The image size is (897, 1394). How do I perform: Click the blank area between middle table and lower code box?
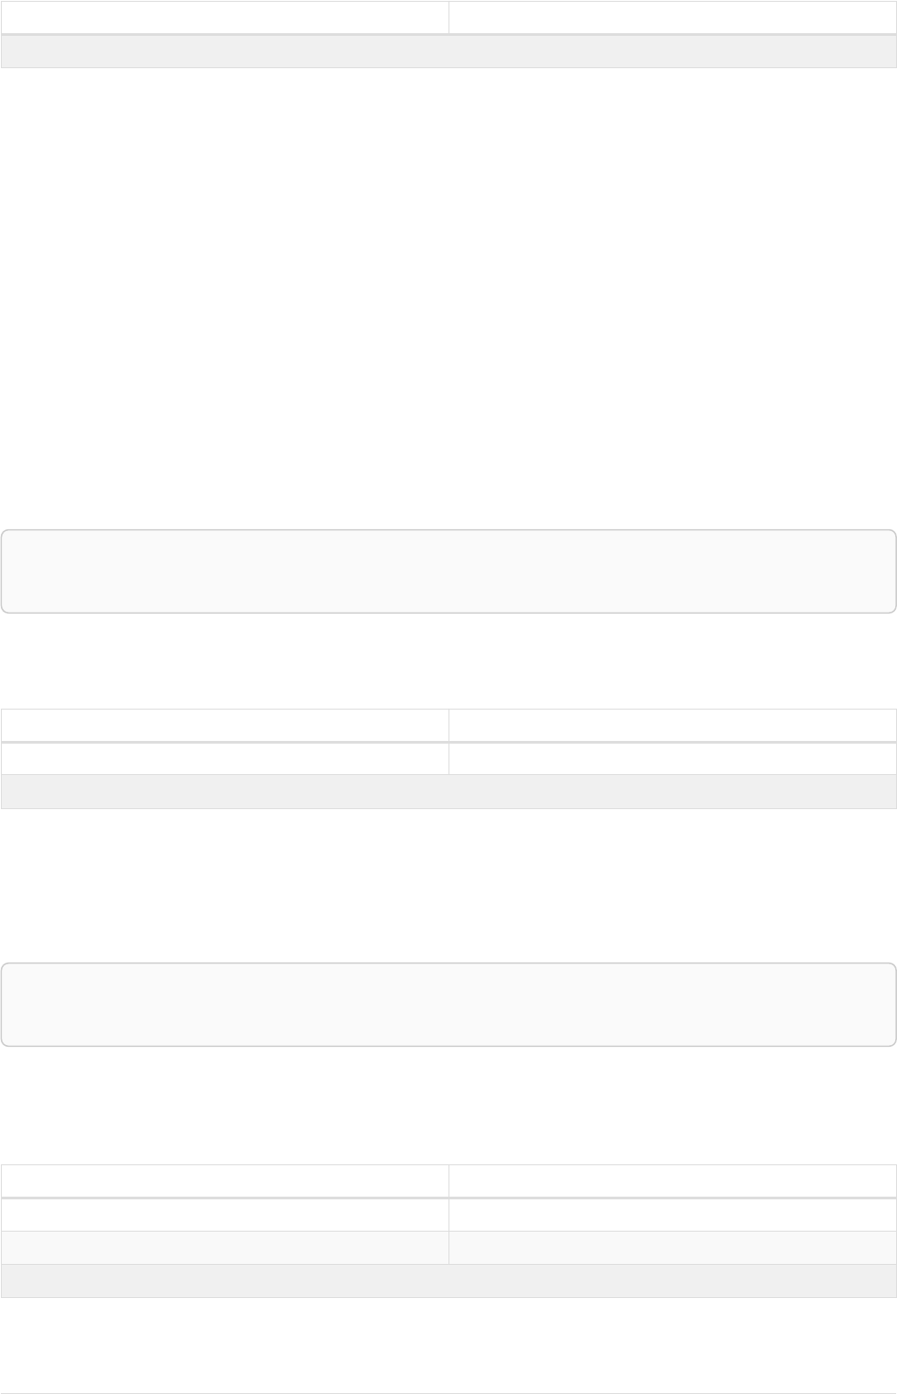[448, 884]
